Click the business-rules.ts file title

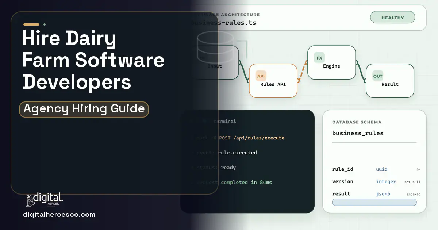coord(223,23)
